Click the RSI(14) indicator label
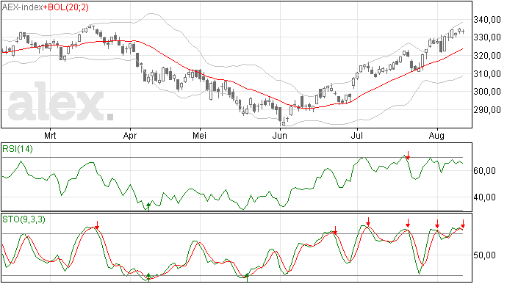Viewport: 507px width, 284px height. [x=18, y=149]
